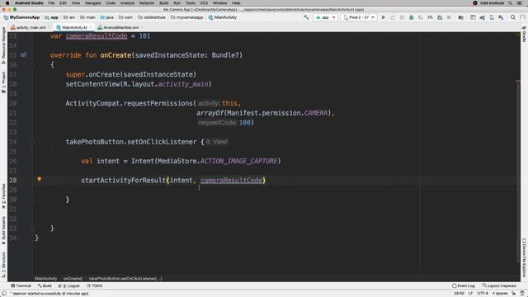The height and width of the screenshot is (297, 528).
Task: Open the macOS Notification Center icon
Action: coord(520,3)
